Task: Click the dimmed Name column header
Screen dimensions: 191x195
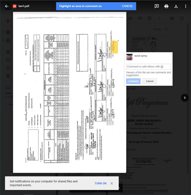Action: [157, 29]
